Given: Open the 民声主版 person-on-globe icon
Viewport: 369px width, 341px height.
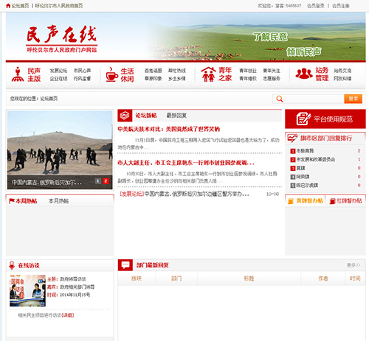Looking at the screenshot, I should click(x=18, y=74).
